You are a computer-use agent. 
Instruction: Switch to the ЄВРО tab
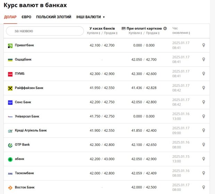pyautogui.click(x=26, y=17)
